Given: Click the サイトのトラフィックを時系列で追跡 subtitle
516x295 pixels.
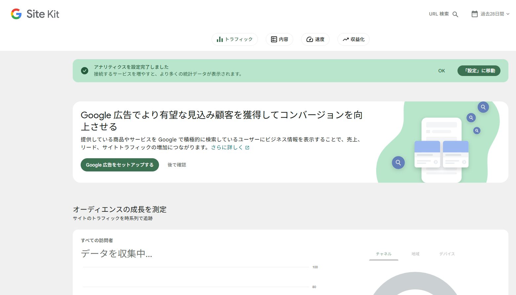Looking at the screenshot, I should 113,218.
